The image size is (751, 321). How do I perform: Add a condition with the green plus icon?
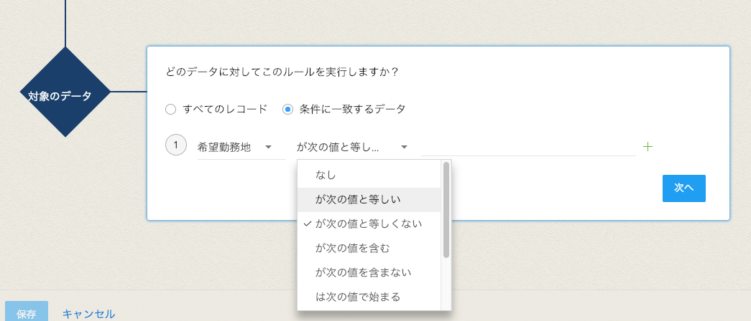coord(648,147)
